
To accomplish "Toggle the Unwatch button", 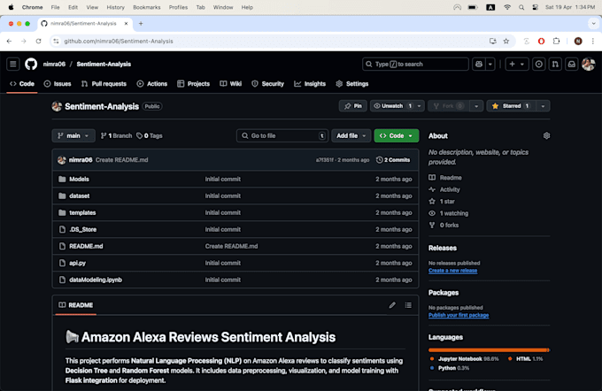I will point(392,106).
